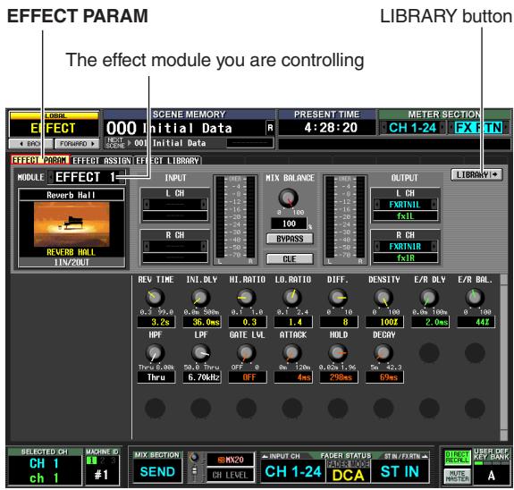Click the INI.DLY knob
Viewport: 514px width, 490px height.
[200, 298]
